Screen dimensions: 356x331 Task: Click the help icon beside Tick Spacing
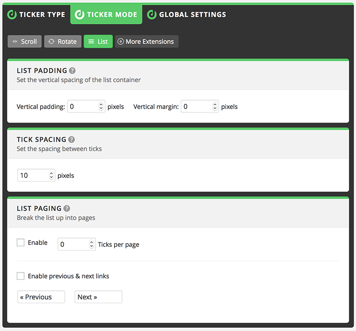71,140
